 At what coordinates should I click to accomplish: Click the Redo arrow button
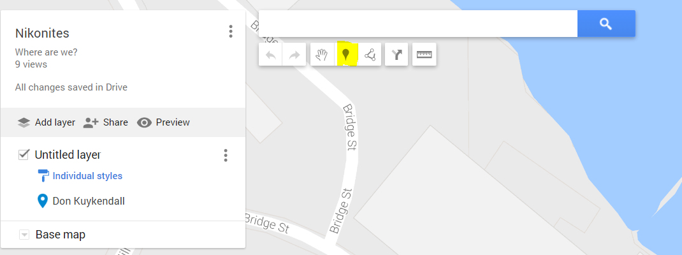294,54
